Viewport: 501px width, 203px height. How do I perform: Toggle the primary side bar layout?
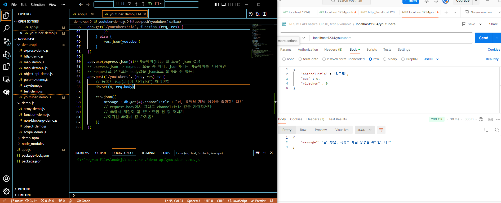click(x=217, y=5)
